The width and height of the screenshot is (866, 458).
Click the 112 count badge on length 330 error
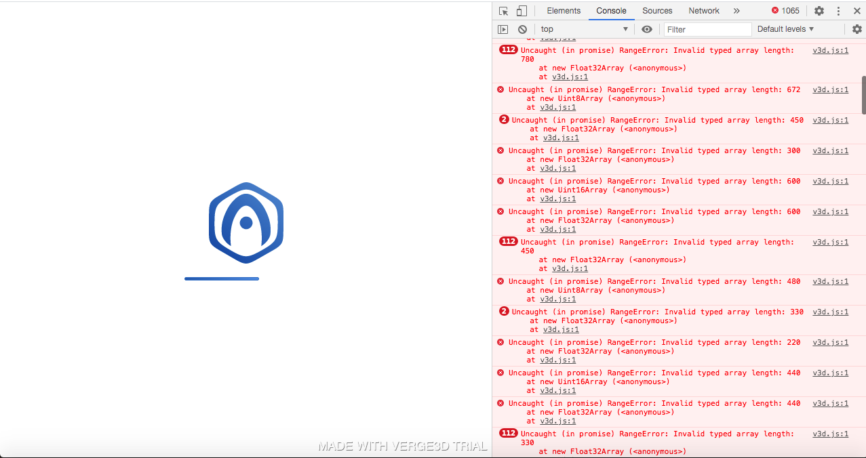click(x=508, y=433)
